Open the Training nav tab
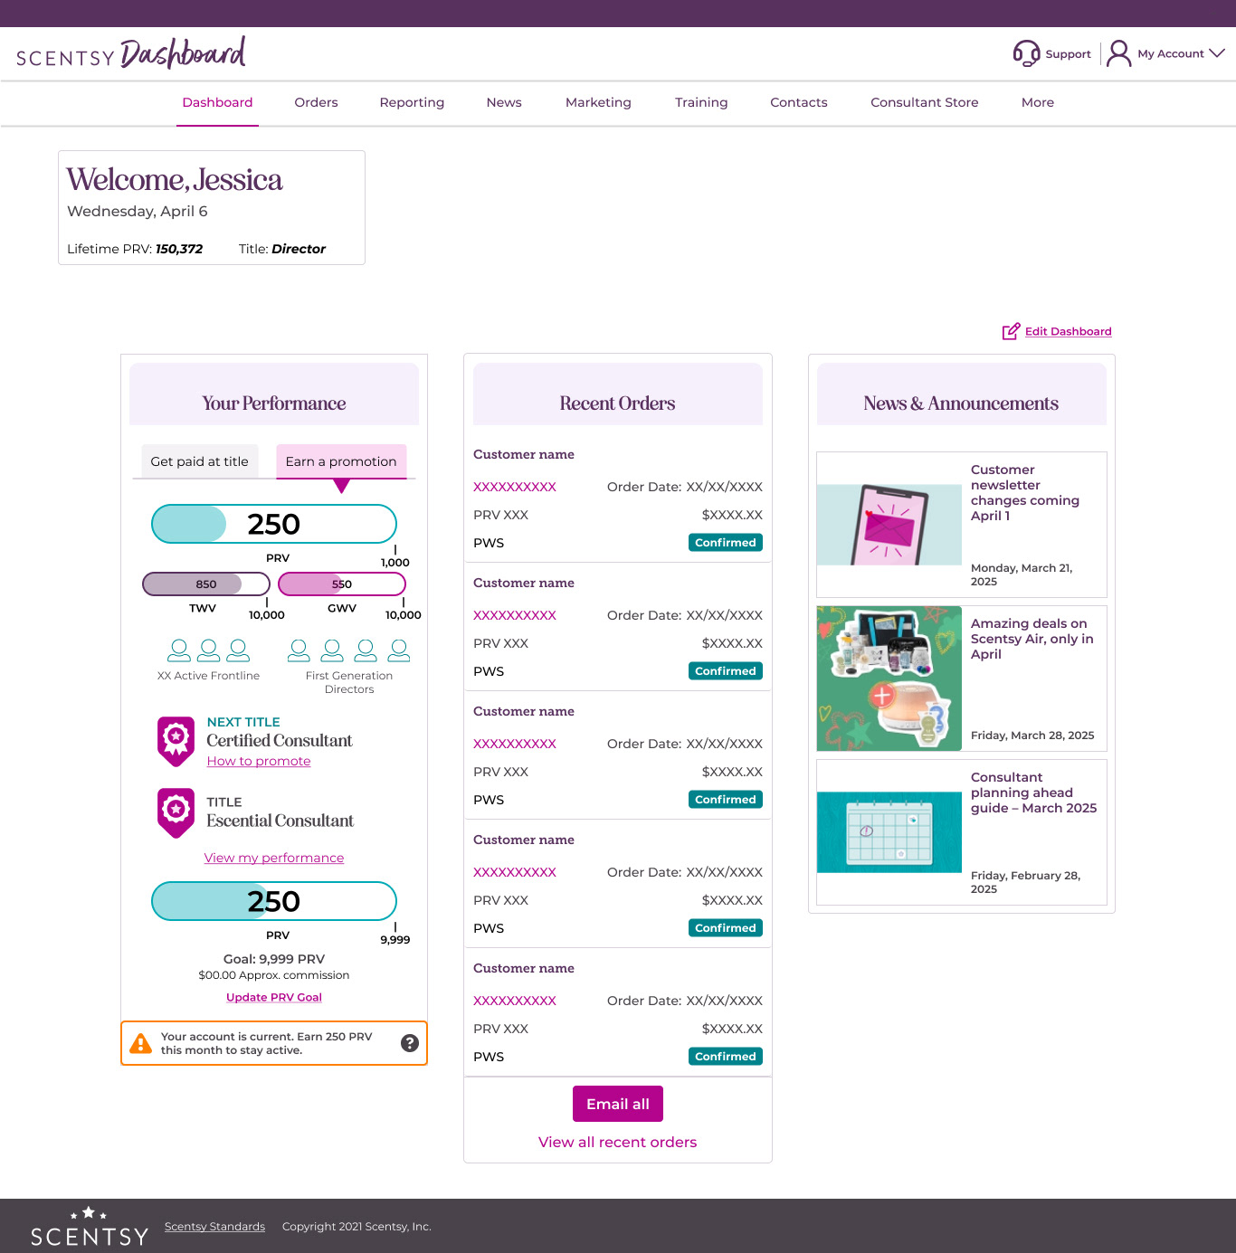This screenshot has width=1236, height=1253. (701, 102)
